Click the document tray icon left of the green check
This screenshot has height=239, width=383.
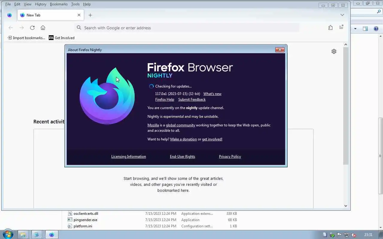[x=325, y=235]
